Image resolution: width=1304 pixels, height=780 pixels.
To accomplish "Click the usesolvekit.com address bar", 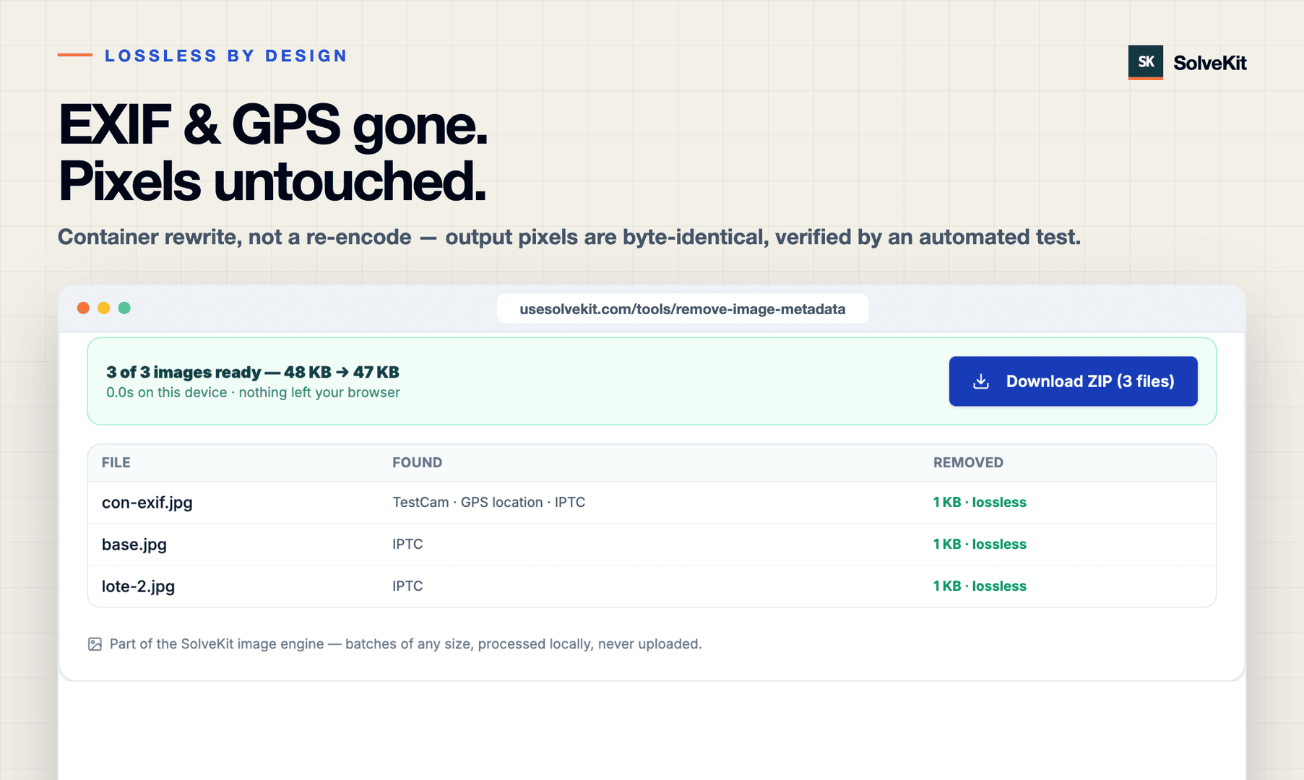I will pos(682,309).
